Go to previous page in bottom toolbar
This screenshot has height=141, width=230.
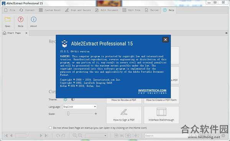coord(11,136)
